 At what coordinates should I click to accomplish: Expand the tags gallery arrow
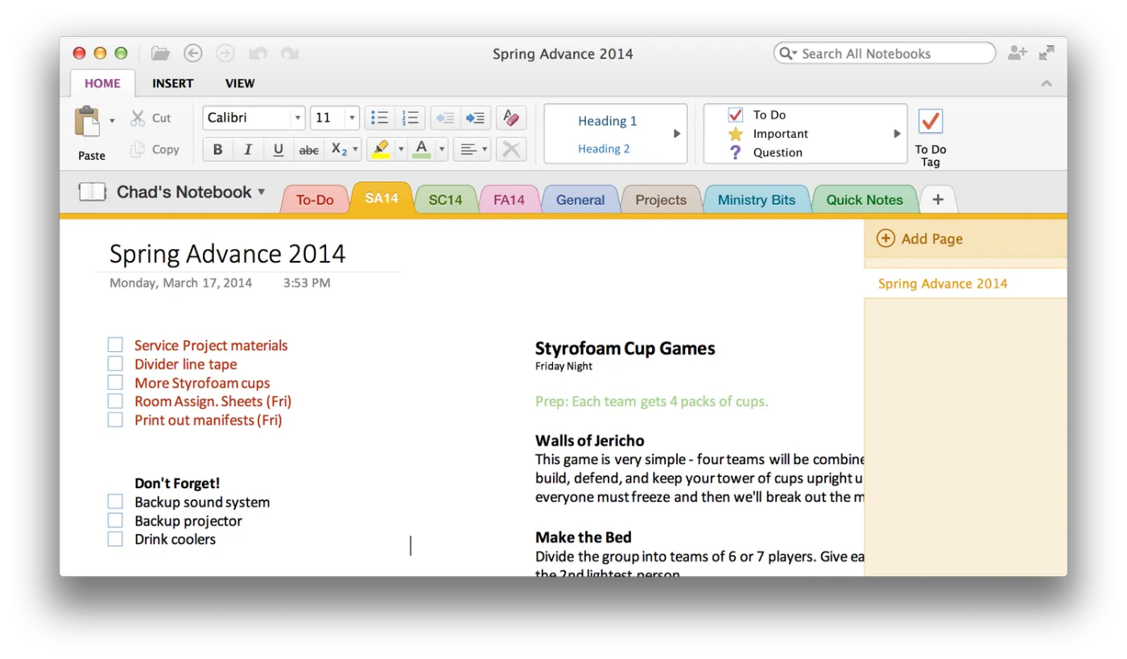[897, 134]
